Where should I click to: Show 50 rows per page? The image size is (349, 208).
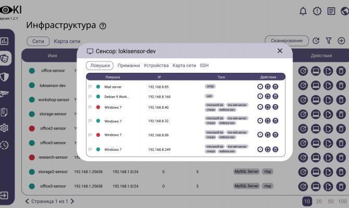331,201
